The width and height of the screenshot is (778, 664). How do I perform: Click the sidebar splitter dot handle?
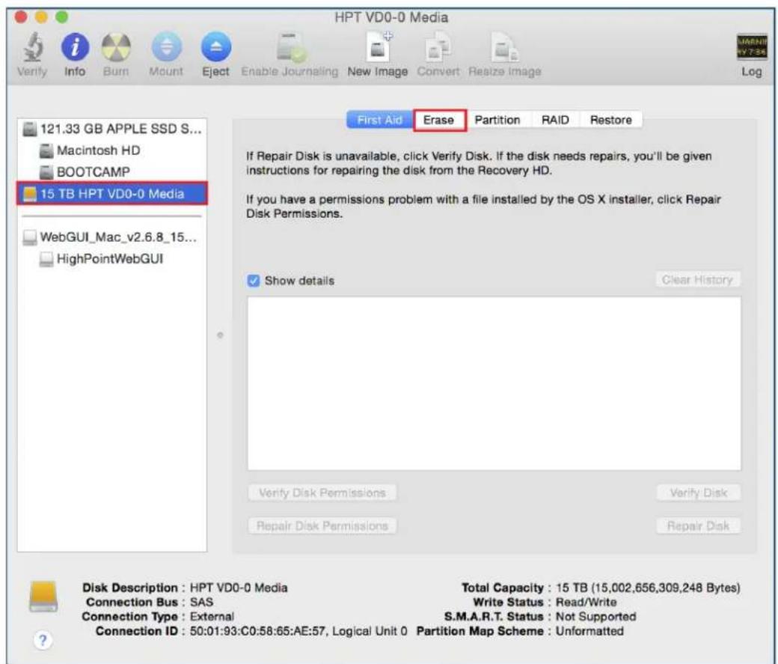220,335
